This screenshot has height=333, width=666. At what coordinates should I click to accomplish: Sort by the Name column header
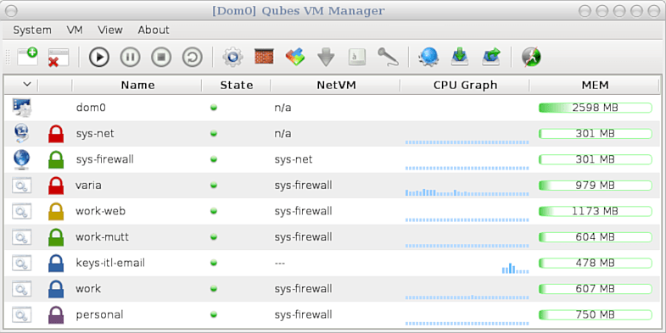click(x=137, y=86)
